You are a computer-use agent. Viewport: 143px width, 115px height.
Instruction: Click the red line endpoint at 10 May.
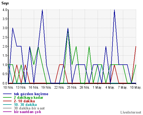pos(136,46)
